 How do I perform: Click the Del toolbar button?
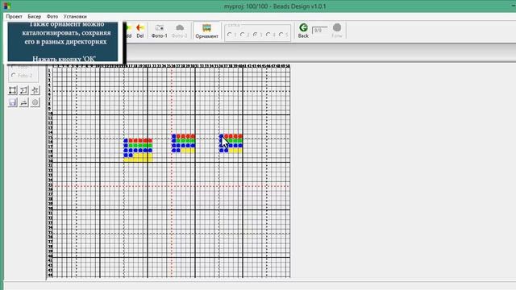coord(140,31)
